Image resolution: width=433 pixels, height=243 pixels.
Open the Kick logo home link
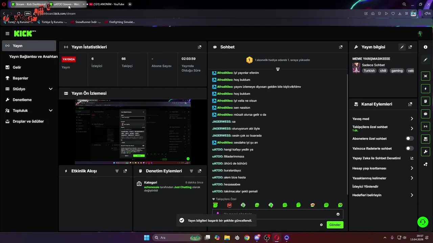click(x=24, y=33)
